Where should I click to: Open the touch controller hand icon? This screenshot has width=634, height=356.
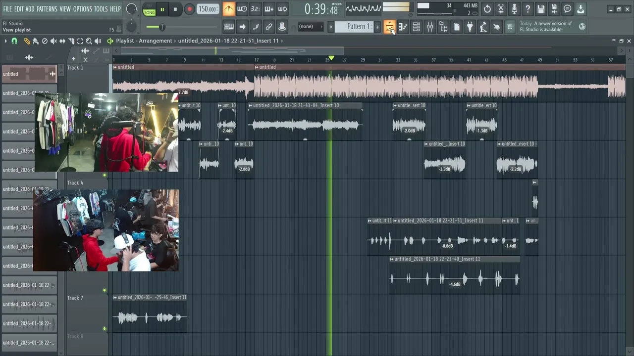(x=496, y=27)
